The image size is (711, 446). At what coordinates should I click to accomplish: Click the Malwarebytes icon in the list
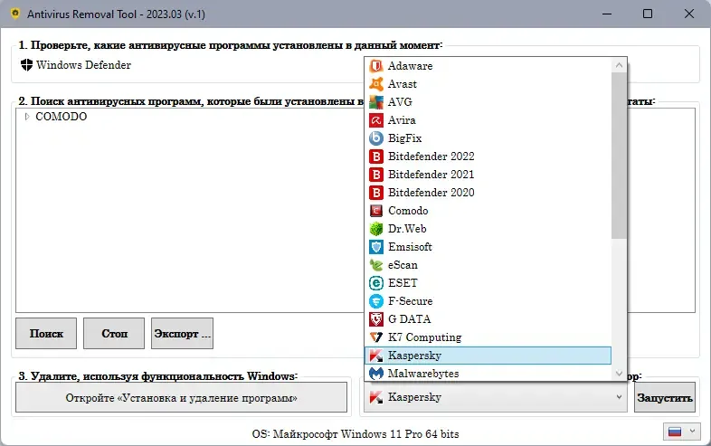pyautogui.click(x=376, y=374)
